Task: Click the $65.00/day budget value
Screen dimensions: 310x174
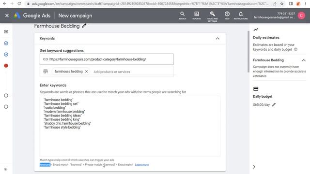Action: click(x=262, y=105)
